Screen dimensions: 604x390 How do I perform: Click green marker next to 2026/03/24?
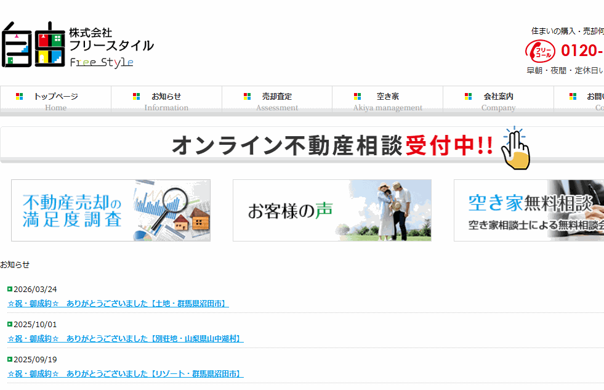coord(10,289)
